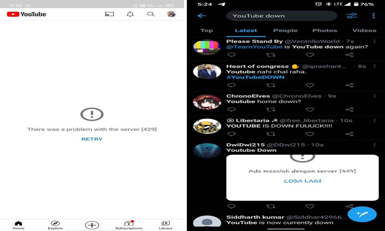385x231 pixels.
Task: Open the YouTube account avatar
Action: (171, 14)
